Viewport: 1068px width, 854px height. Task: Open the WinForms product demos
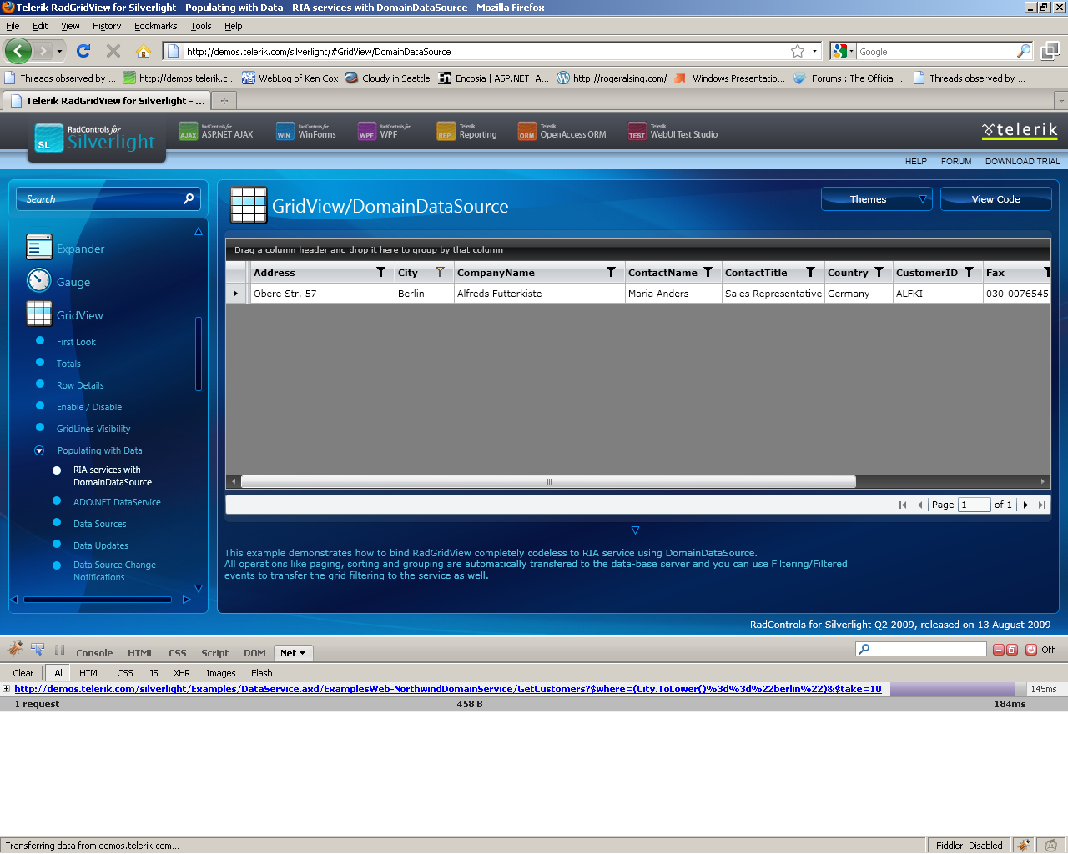point(306,132)
